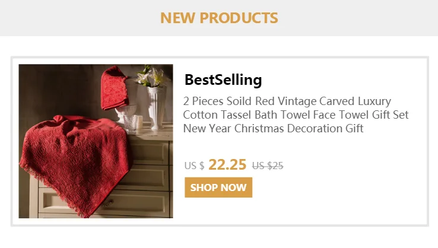The image size is (438, 248).
Task: Click the 'US $' currency label
Action: (x=194, y=166)
